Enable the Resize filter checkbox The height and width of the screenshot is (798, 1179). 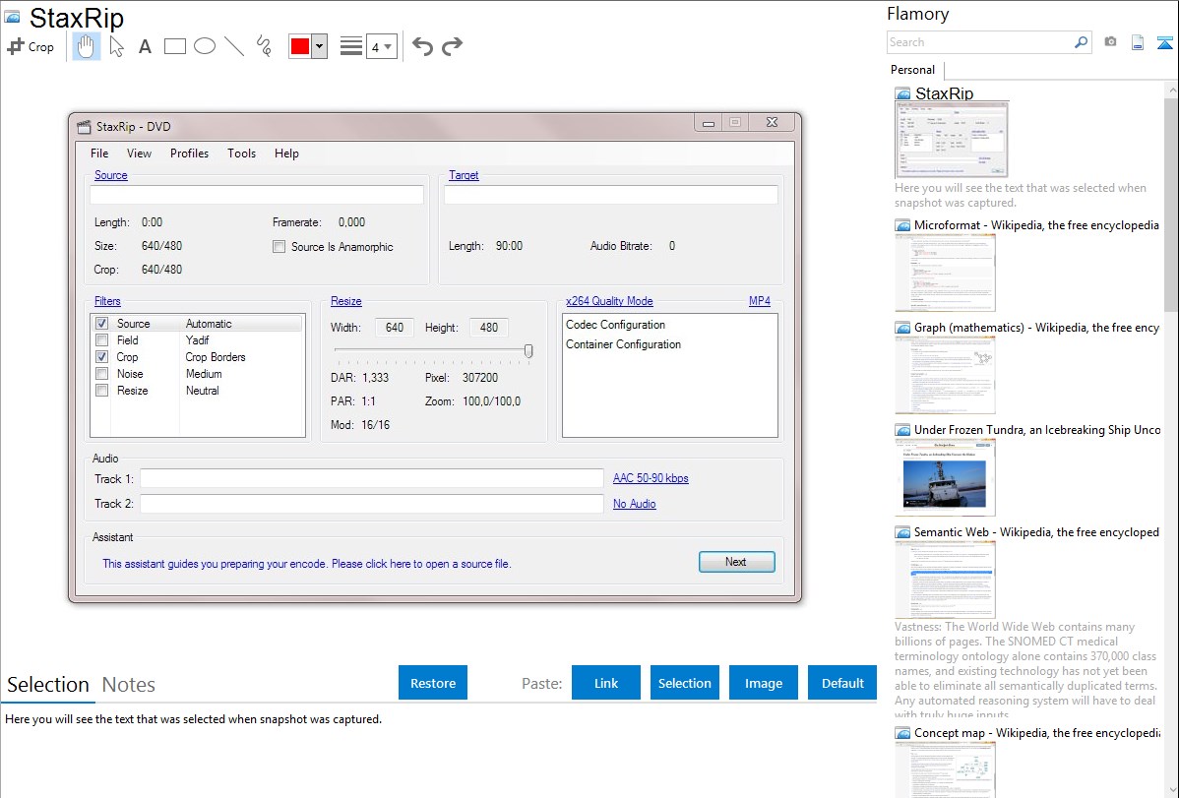pyautogui.click(x=102, y=391)
